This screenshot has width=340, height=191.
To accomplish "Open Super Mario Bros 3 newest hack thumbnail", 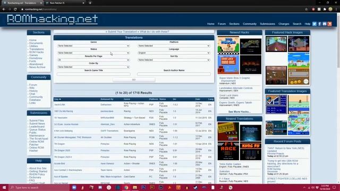I will [228, 45].
